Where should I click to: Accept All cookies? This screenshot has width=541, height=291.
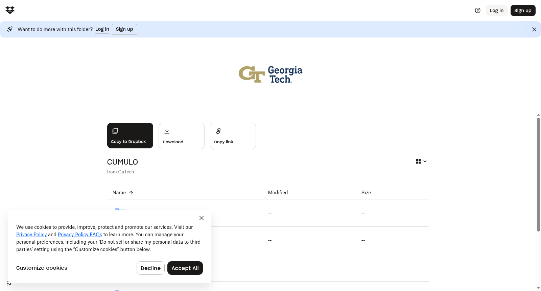click(x=185, y=268)
